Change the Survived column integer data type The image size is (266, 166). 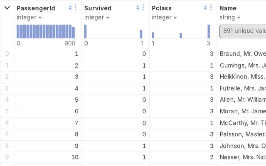pyautogui.click(x=96, y=17)
